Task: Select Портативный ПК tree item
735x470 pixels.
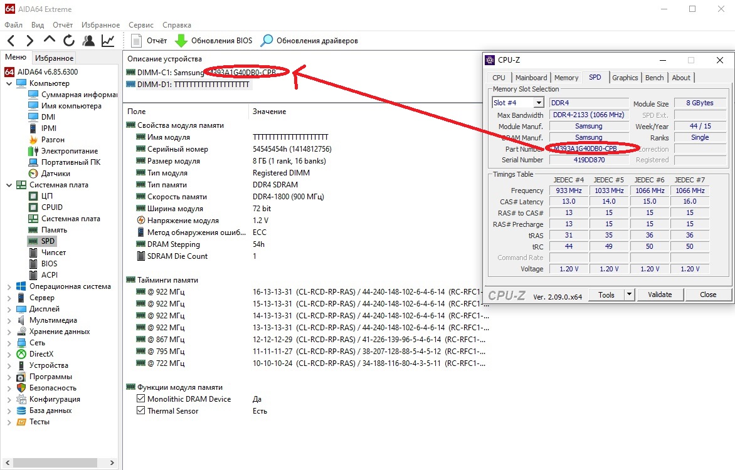Action: pos(64,162)
